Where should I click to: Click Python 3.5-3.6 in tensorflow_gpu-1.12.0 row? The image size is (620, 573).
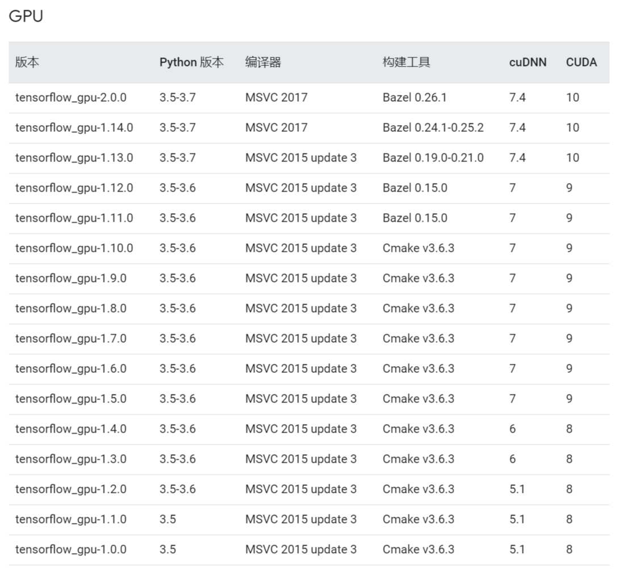[178, 188]
